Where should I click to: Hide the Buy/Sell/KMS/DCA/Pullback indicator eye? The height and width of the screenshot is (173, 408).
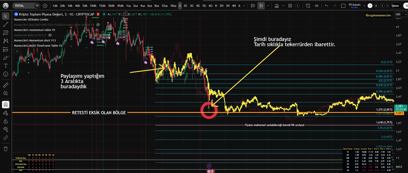click(x=98, y=25)
